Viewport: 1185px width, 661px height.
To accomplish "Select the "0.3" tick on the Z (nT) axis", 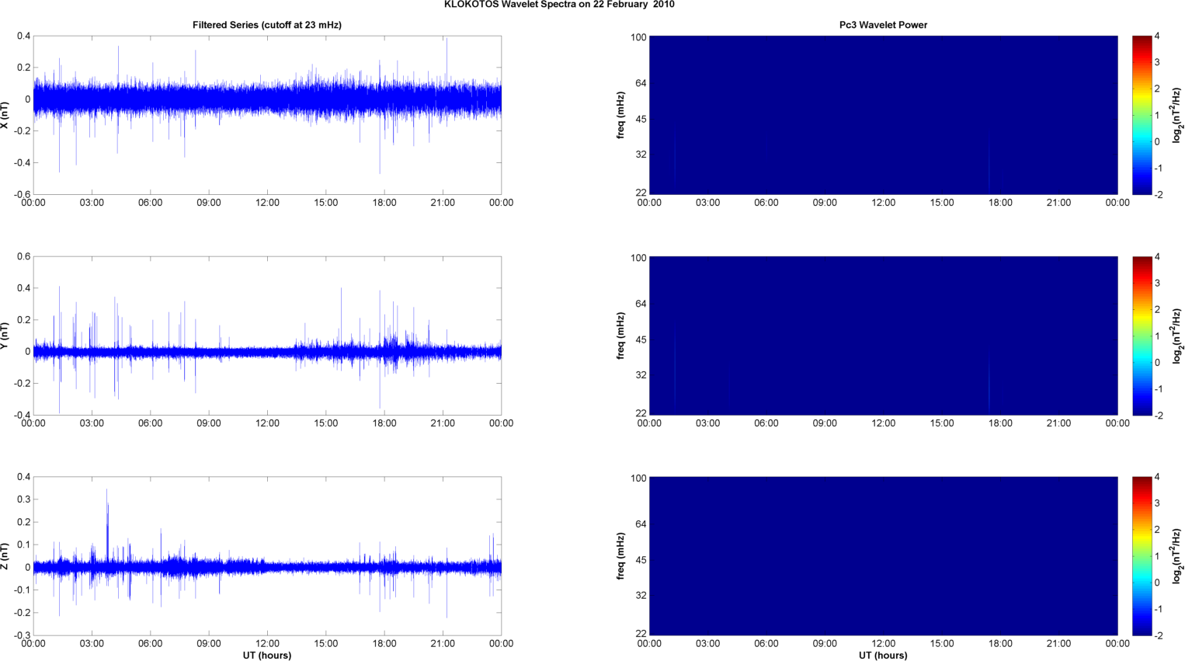I will click(x=23, y=499).
